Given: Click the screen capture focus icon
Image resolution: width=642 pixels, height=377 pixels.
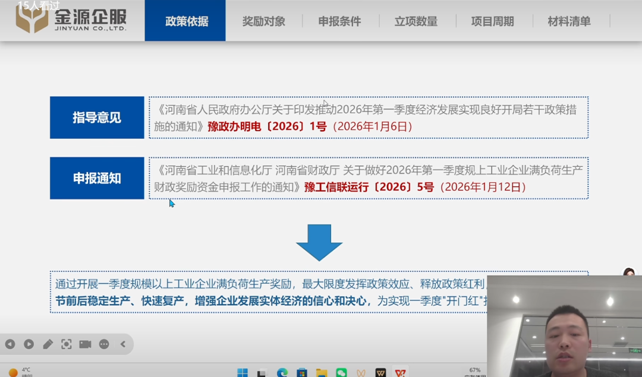Looking at the screenshot, I should [67, 344].
